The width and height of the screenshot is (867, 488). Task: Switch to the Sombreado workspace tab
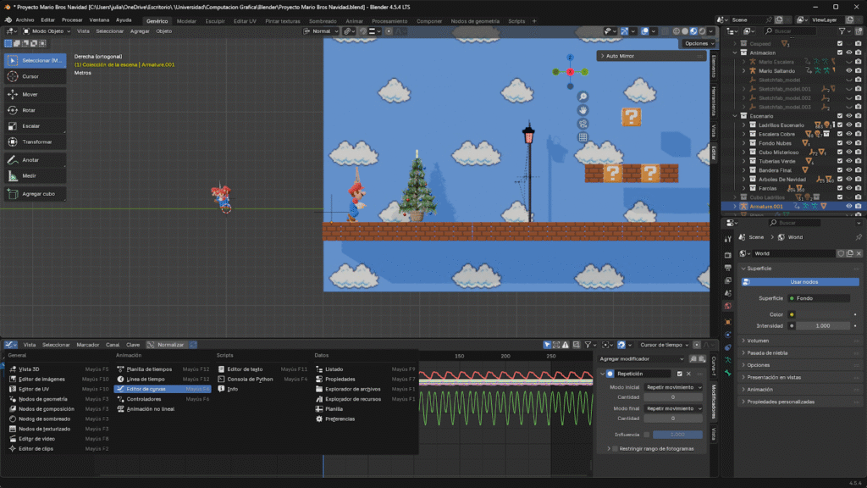click(x=322, y=20)
